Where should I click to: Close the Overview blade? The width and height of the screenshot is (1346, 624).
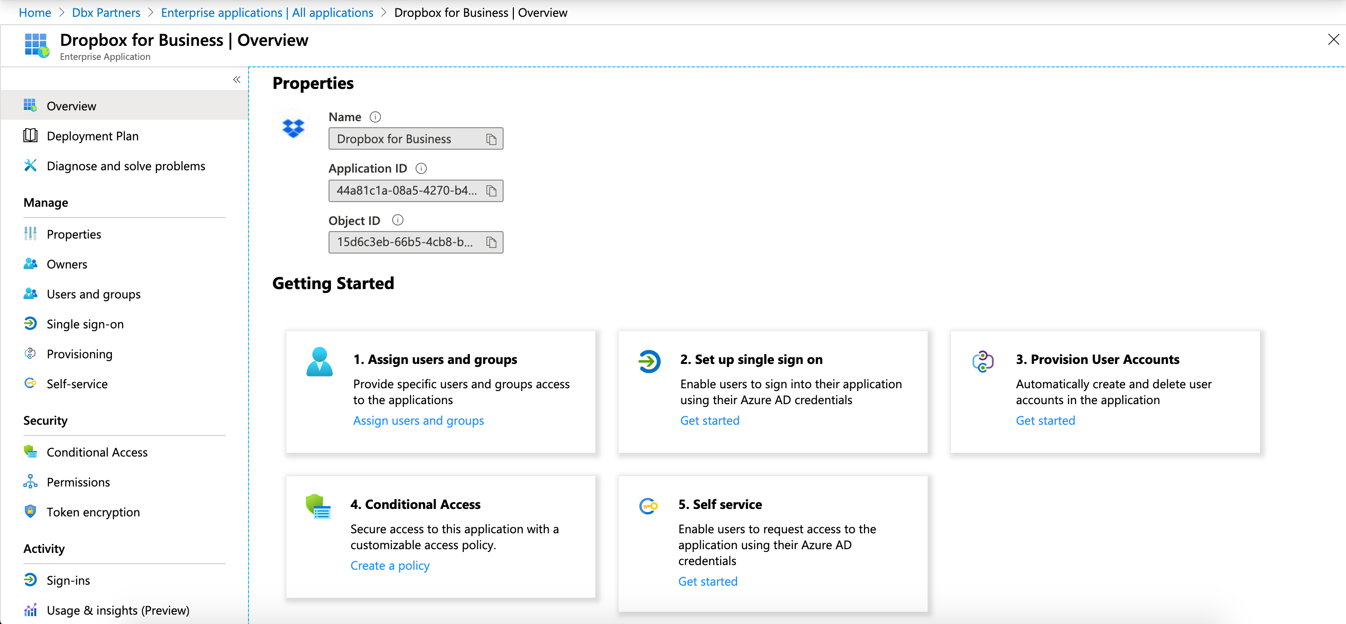(1333, 40)
